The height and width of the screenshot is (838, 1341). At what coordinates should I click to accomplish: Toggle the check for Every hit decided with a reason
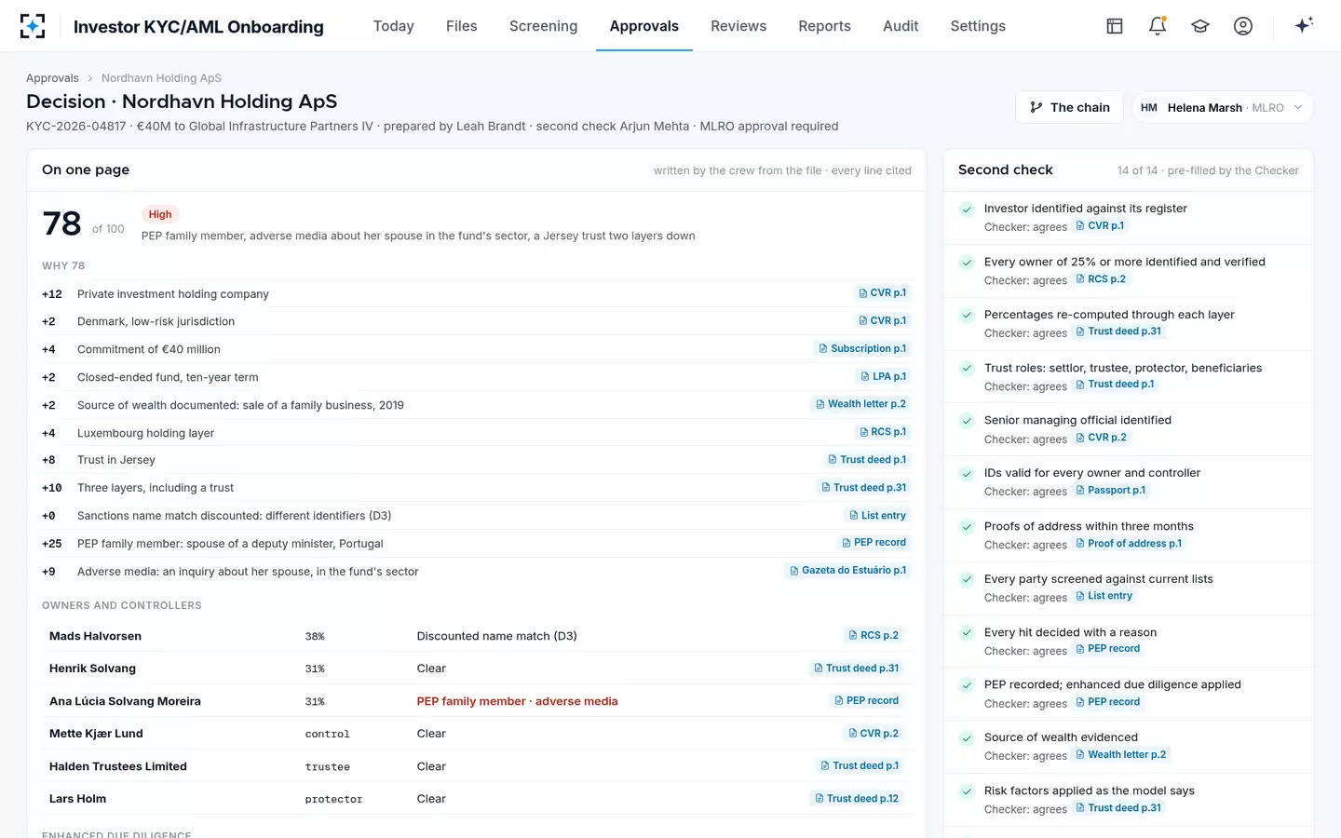(x=967, y=633)
